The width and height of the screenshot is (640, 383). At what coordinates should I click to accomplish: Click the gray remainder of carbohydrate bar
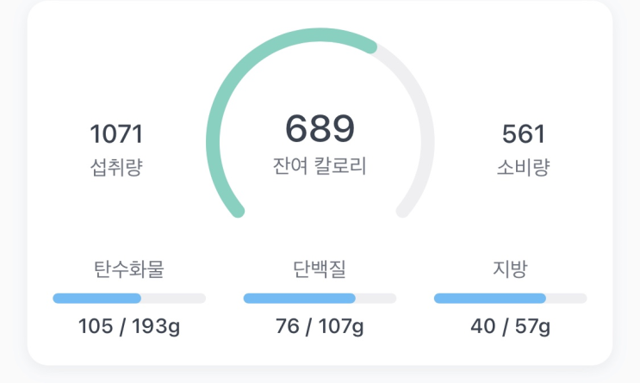[173, 298]
